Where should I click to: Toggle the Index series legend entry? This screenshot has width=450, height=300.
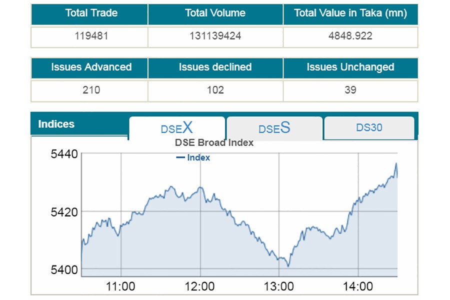pyautogui.click(x=193, y=157)
